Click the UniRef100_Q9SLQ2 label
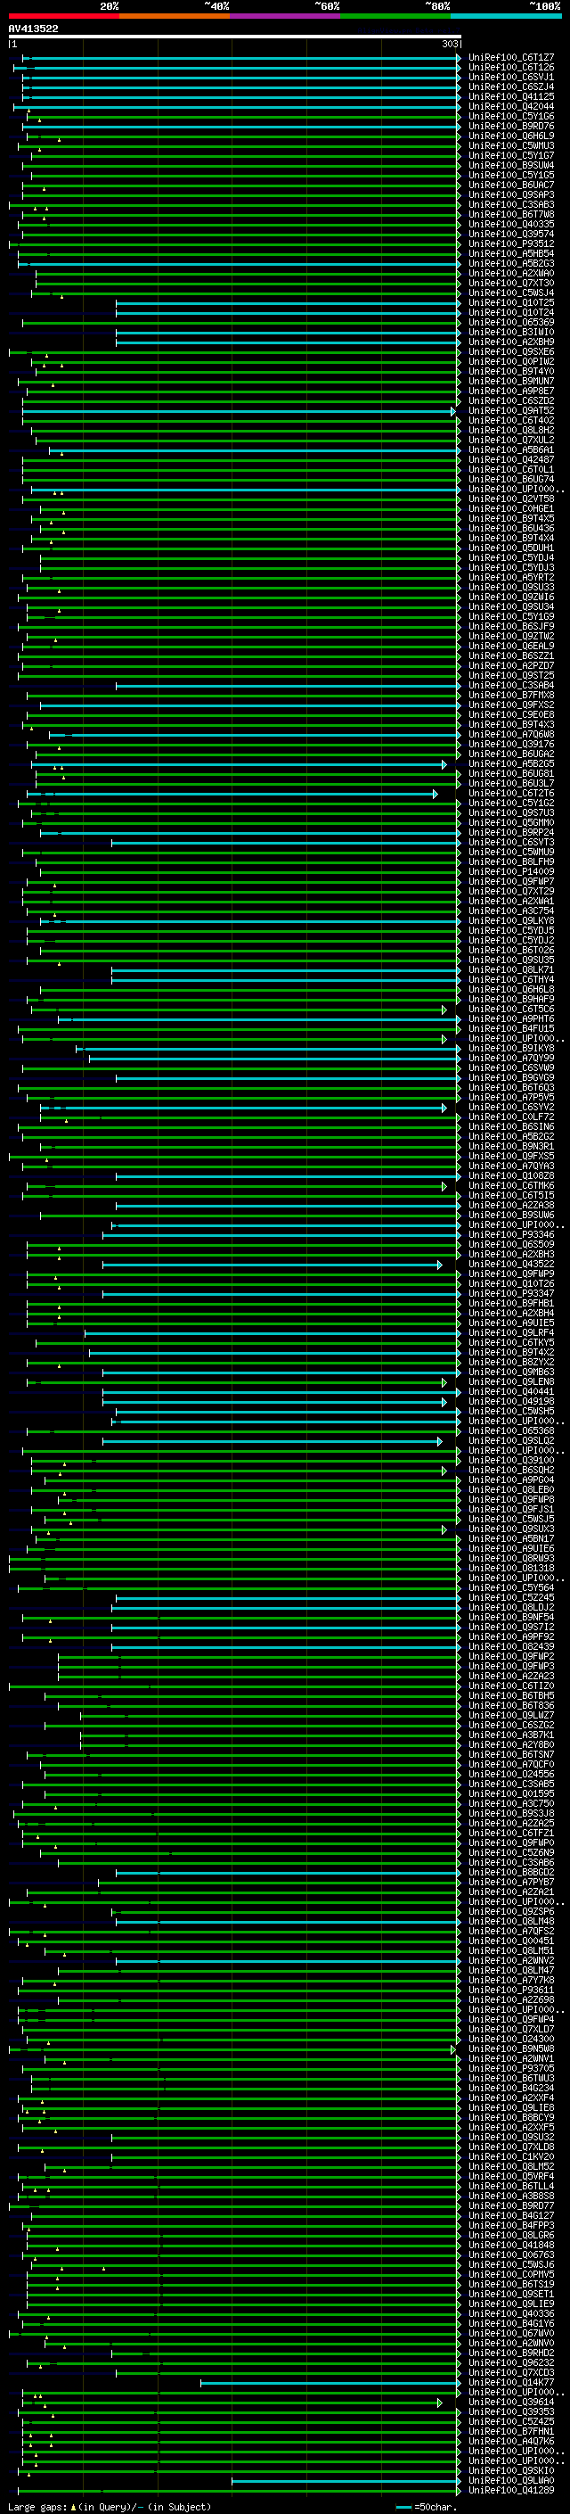This screenshot has width=570, height=2514. 511,1441
